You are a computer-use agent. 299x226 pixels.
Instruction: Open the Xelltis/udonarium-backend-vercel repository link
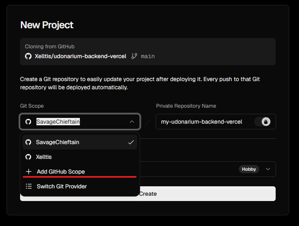click(x=80, y=56)
